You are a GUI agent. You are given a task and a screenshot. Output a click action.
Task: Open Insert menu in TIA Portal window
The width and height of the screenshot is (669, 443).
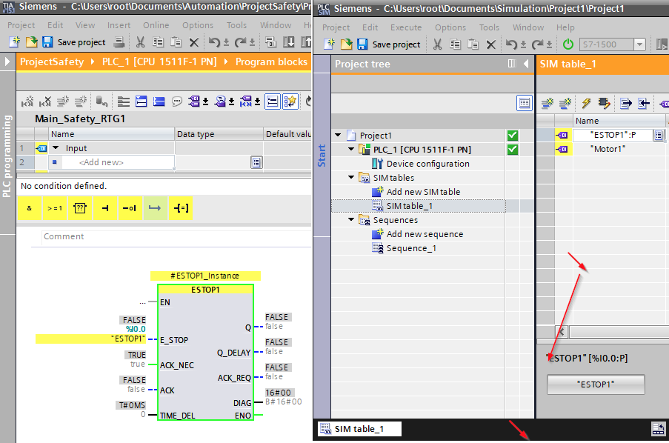119,25
